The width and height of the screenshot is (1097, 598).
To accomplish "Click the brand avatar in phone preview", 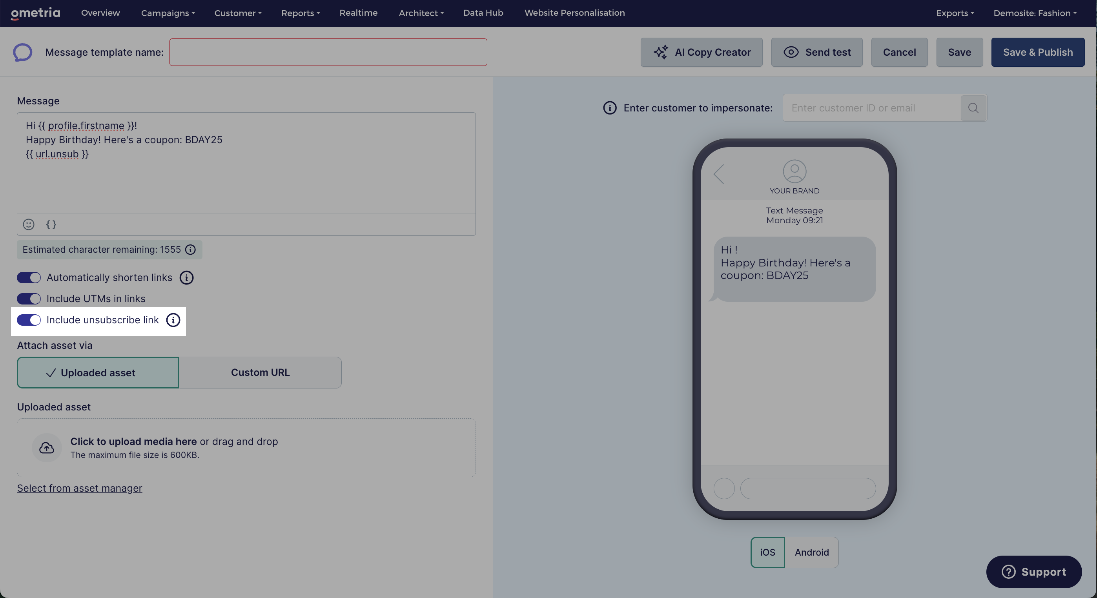I will (x=794, y=171).
